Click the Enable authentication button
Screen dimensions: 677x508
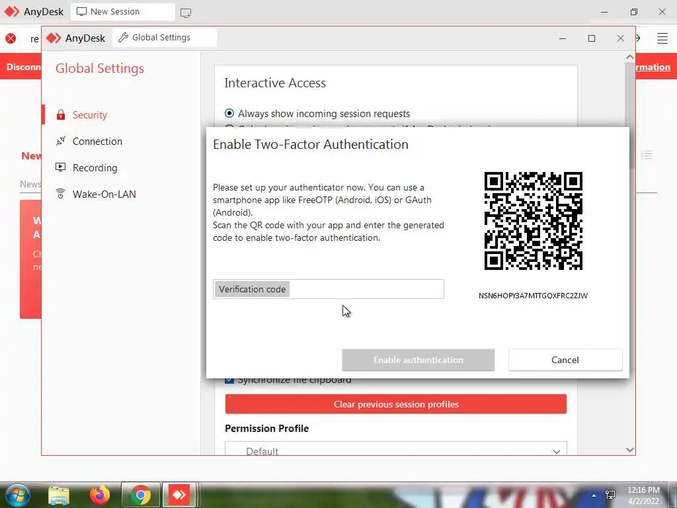tap(418, 360)
